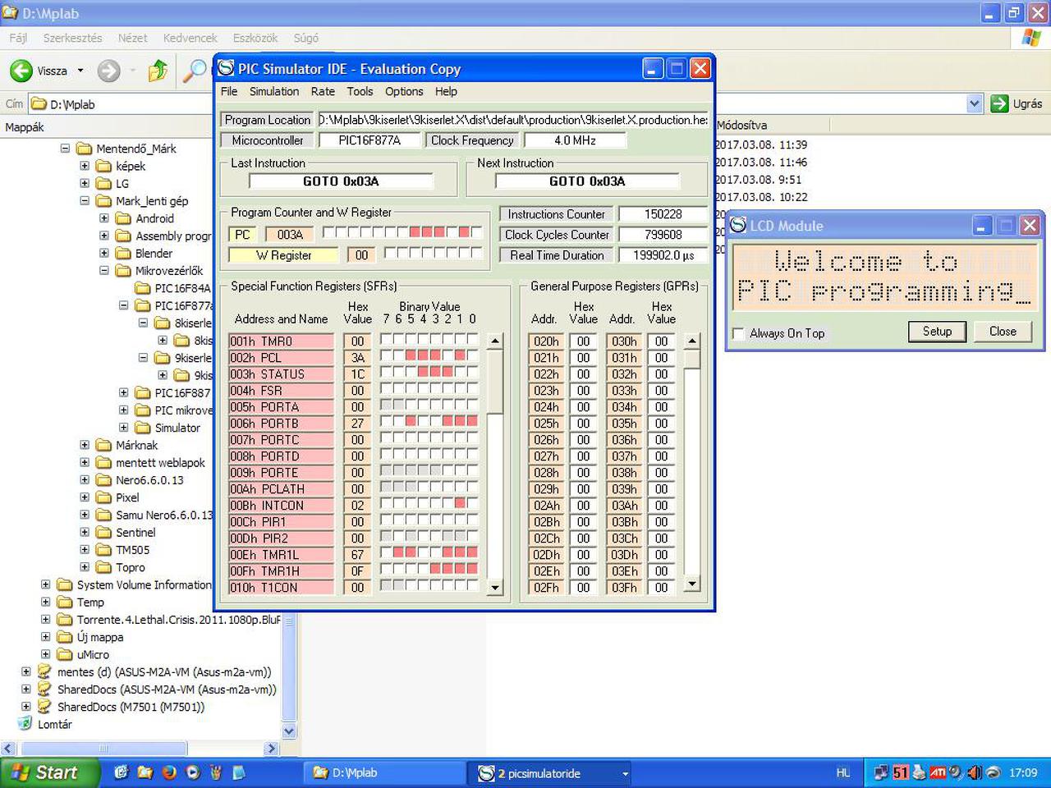Open the printer tray icon
Screen dimensions: 1051x788
coord(919,772)
